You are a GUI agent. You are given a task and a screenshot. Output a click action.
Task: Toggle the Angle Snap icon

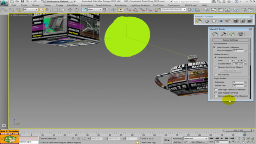tap(135, 10)
